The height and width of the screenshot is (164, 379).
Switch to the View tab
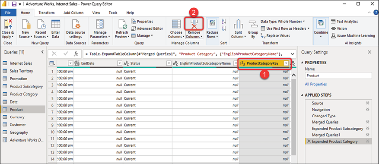pyautogui.click(x=96, y=13)
